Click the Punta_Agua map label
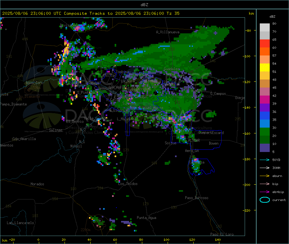 tap(146, 218)
